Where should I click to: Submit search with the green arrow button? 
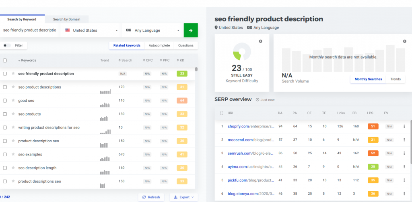pos(191,30)
